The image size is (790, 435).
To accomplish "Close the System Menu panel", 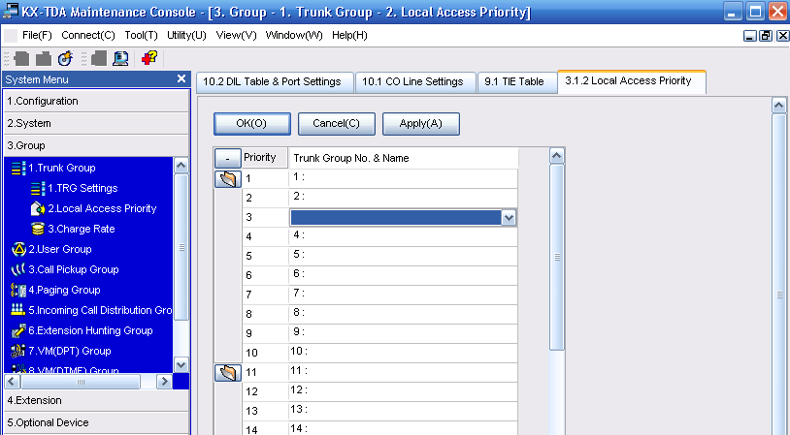I will coord(181,78).
